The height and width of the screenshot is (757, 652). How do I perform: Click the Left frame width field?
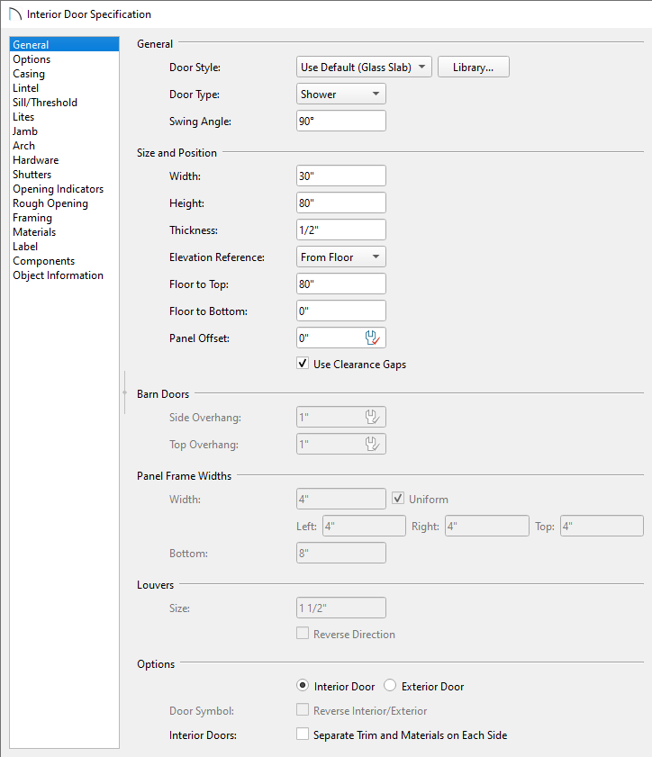tap(364, 526)
